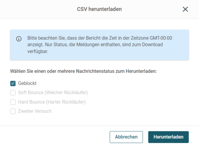Close the CSV herunterladen dialog
The height and width of the screenshot is (148, 199).
185,9
